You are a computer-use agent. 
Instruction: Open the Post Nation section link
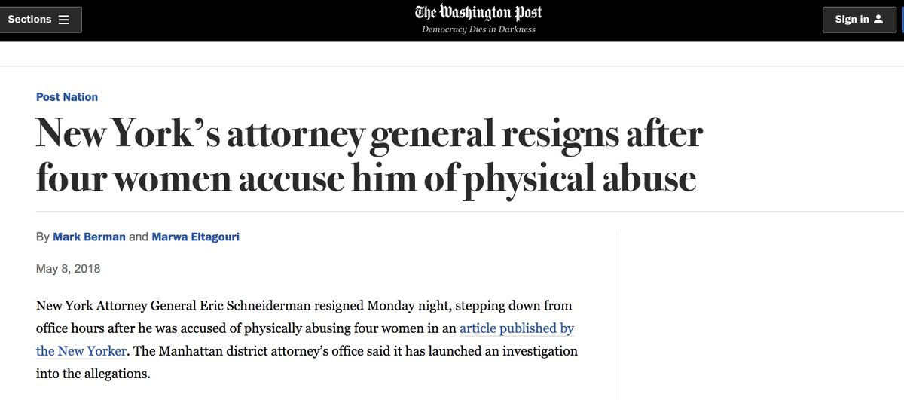point(67,97)
